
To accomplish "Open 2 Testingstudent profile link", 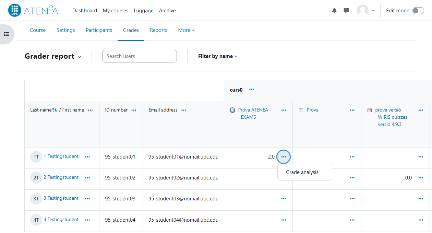I will (x=61, y=177).
